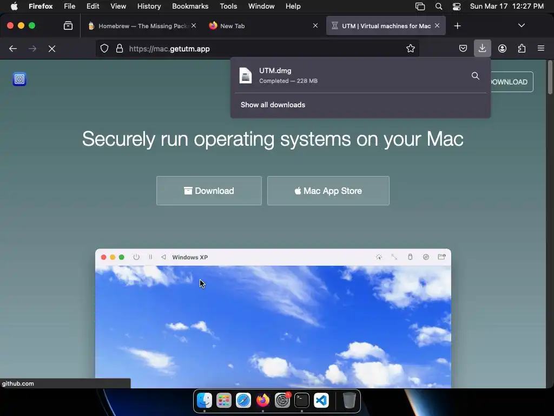Image resolution: width=554 pixels, height=416 pixels.
Task: Stop page loading with the X button
Action: [52, 48]
